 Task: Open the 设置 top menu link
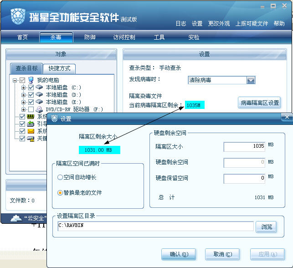197,23
